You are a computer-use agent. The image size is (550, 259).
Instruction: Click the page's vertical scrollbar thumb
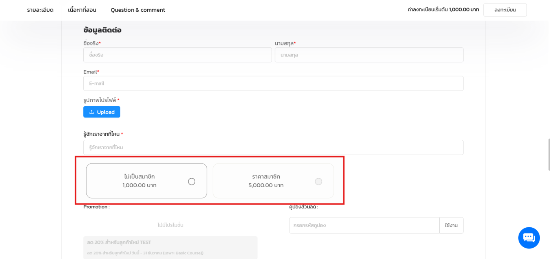tap(548, 154)
